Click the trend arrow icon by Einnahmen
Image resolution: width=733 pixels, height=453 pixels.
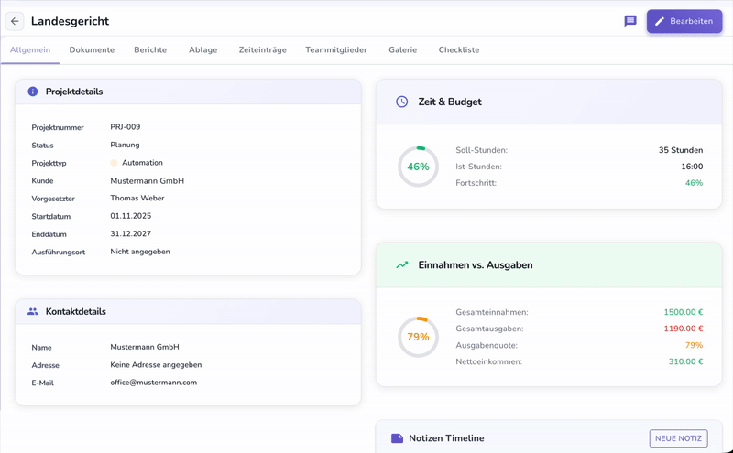pyautogui.click(x=401, y=265)
